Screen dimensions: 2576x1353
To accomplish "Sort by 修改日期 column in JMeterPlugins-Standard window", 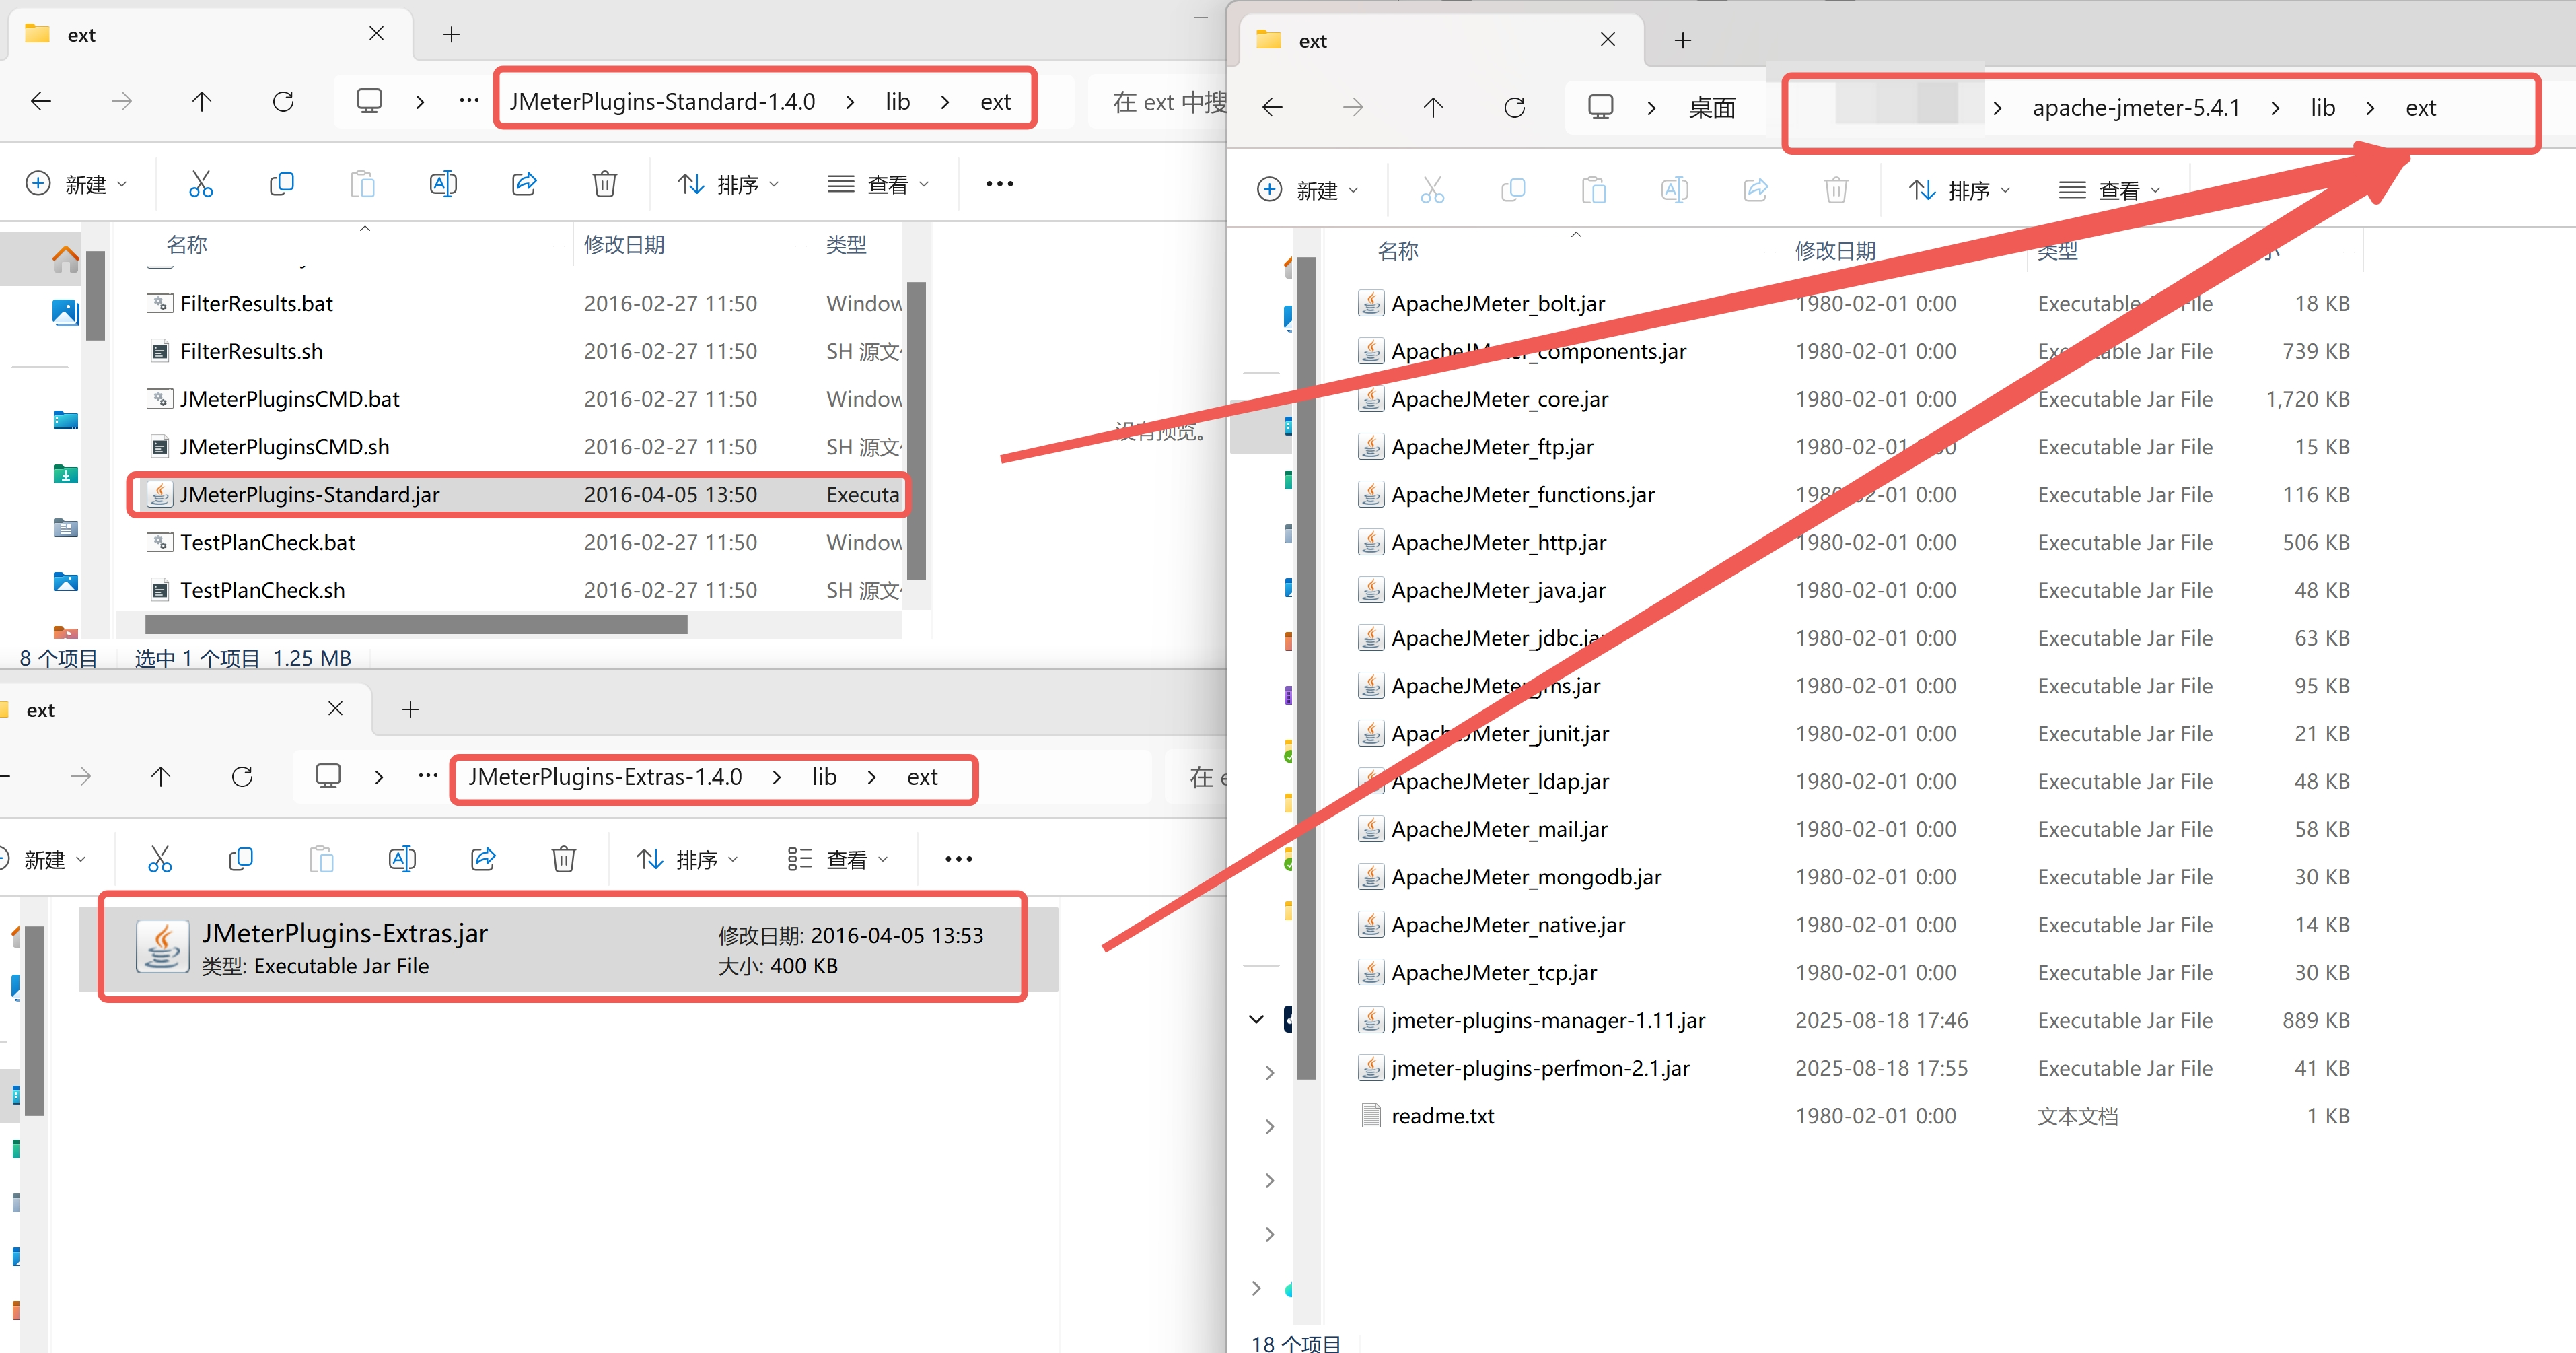I will click(624, 244).
